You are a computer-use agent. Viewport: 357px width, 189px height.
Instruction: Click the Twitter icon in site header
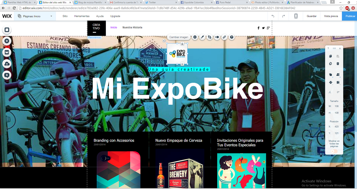point(263,28)
